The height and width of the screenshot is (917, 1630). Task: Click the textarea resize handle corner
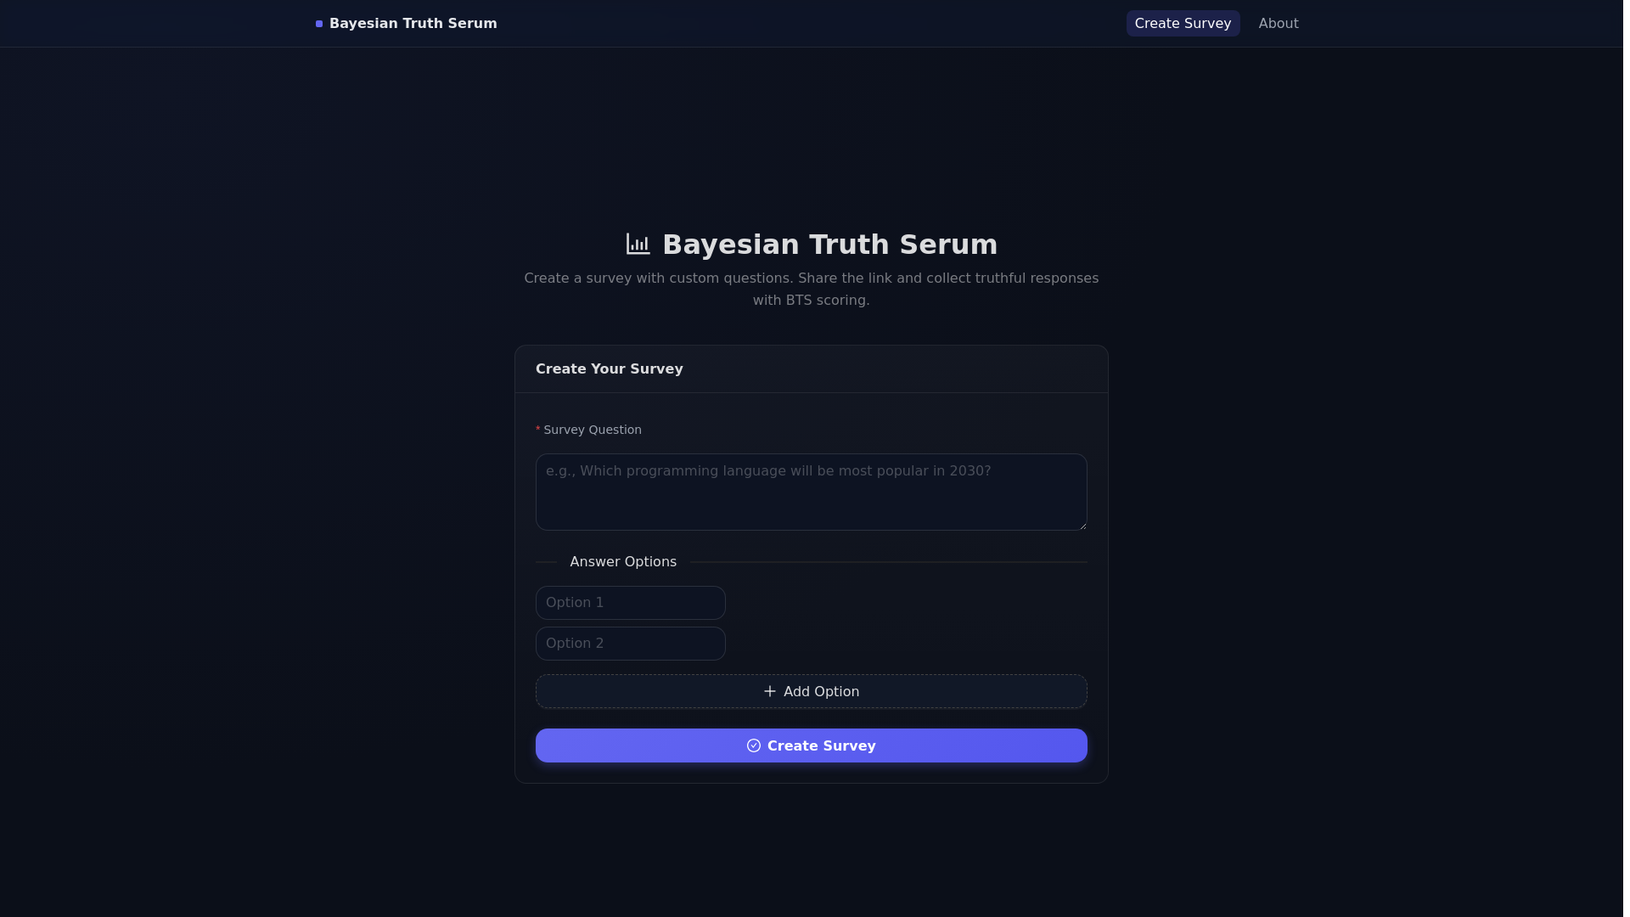pos(1082,526)
